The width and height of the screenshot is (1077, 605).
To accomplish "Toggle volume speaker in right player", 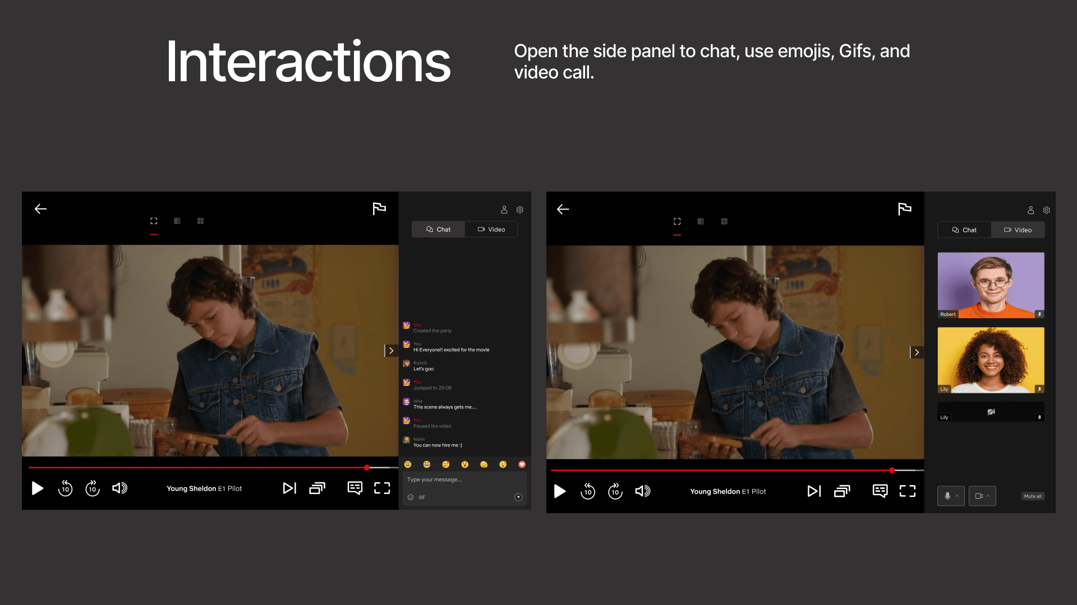I will coord(642,491).
